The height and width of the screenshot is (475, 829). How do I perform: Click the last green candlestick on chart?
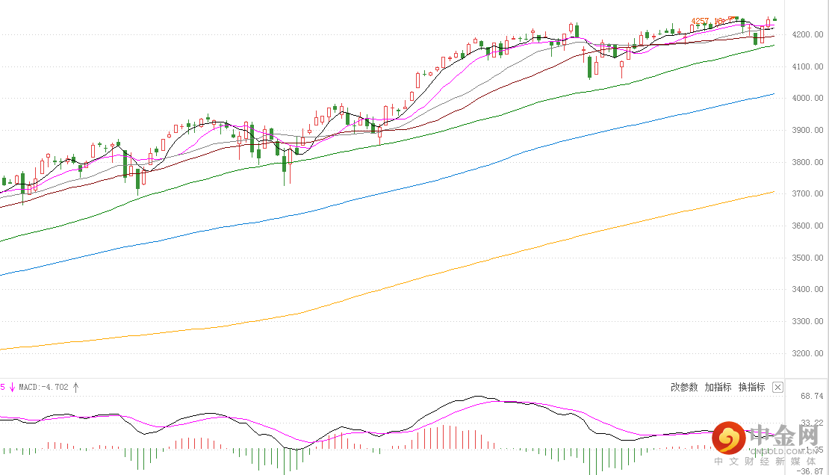coord(774,19)
